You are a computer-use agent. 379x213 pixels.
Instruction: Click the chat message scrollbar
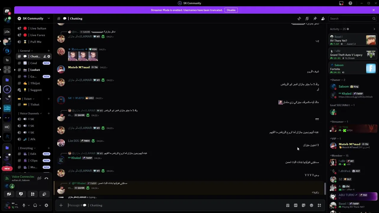click(x=325, y=188)
